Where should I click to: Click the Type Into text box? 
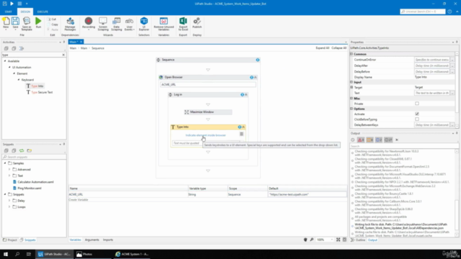click(x=206, y=143)
